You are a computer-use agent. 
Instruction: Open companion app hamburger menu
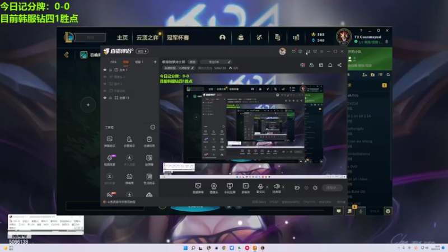click(x=321, y=52)
